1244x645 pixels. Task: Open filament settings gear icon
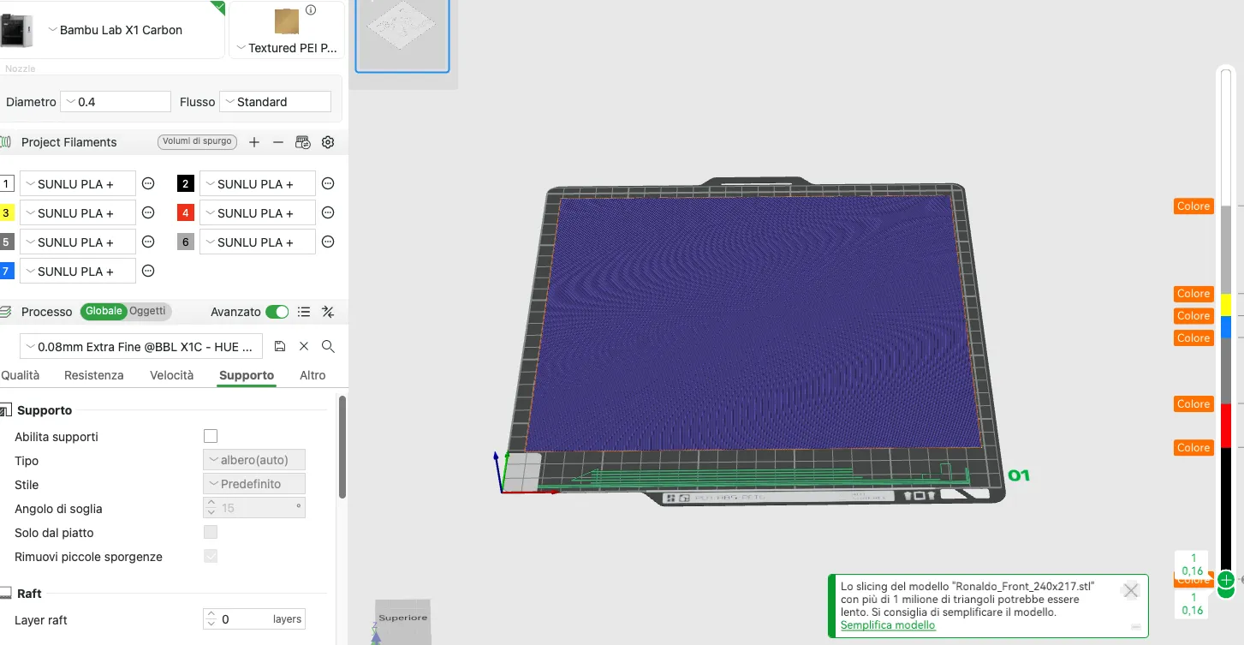coord(327,142)
